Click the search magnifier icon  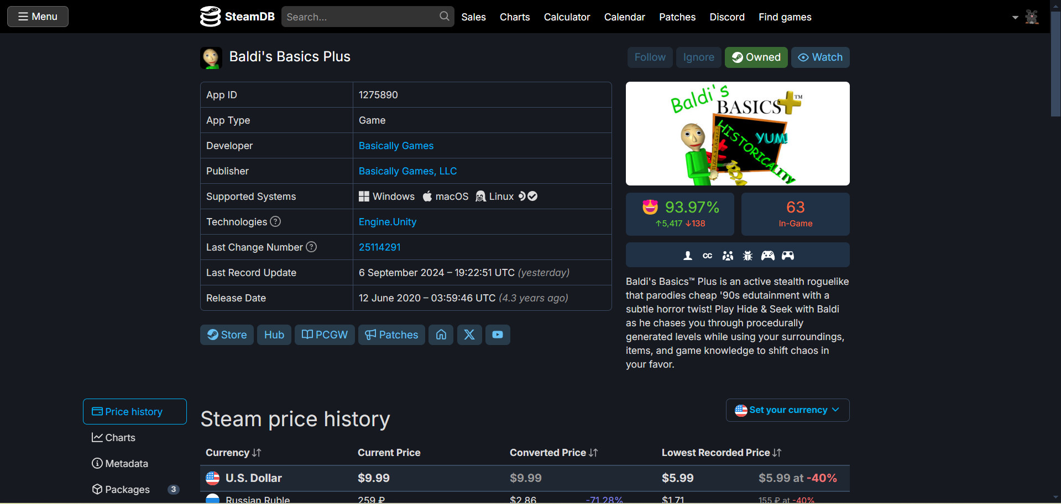(444, 17)
